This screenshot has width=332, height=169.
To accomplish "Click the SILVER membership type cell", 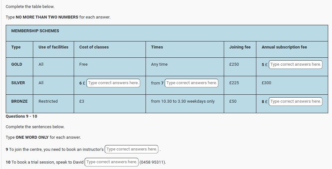I will pyautogui.click(x=18, y=83).
